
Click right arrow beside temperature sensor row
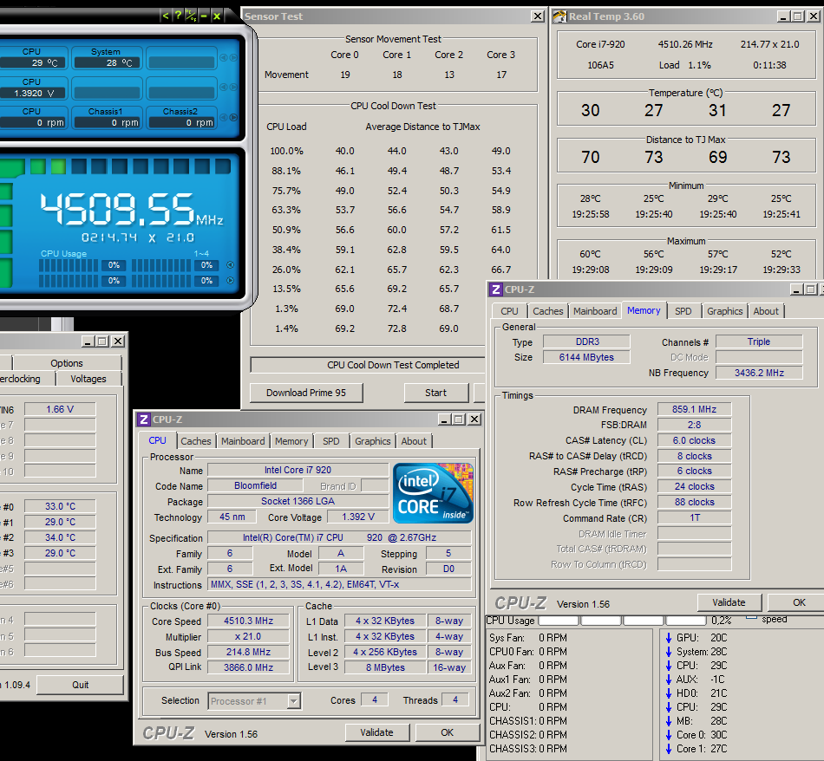tap(233, 58)
